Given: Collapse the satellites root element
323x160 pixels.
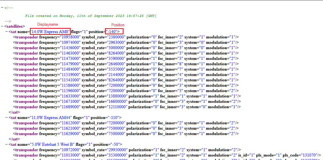Looking at the screenshot, I should point(2,26).
